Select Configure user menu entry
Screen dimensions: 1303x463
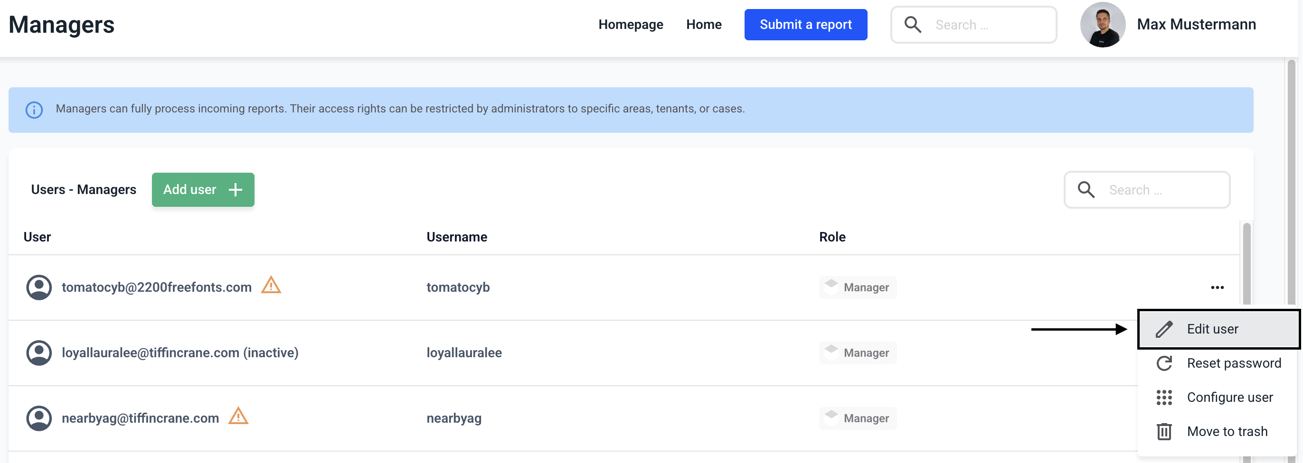coord(1229,397)
